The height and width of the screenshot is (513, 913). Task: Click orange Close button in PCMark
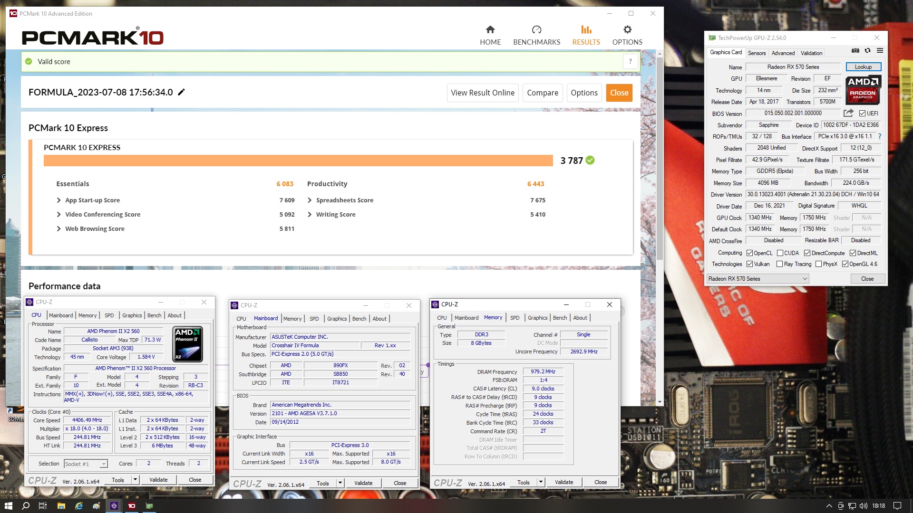[619, 93]
